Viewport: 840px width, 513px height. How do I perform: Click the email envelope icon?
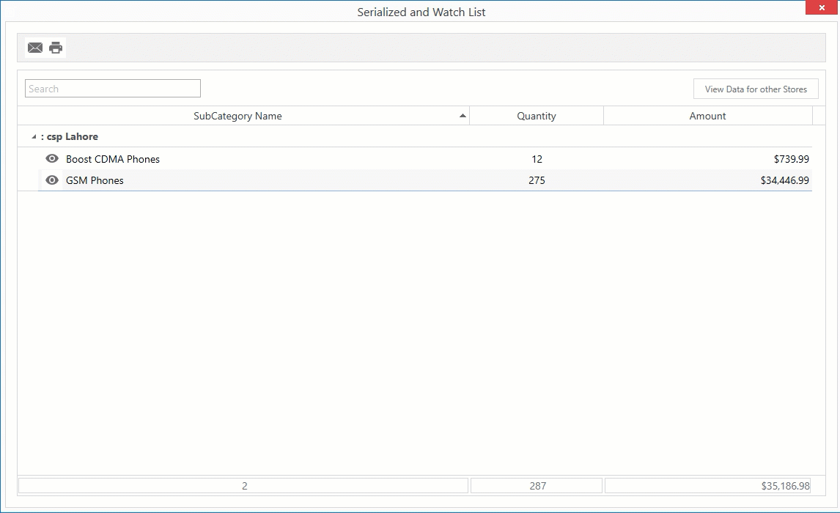pyautogui.click(x=34, y=47)
